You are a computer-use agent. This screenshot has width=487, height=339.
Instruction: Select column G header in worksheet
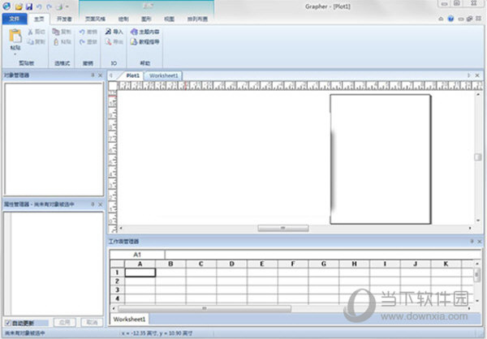[324, 264]
